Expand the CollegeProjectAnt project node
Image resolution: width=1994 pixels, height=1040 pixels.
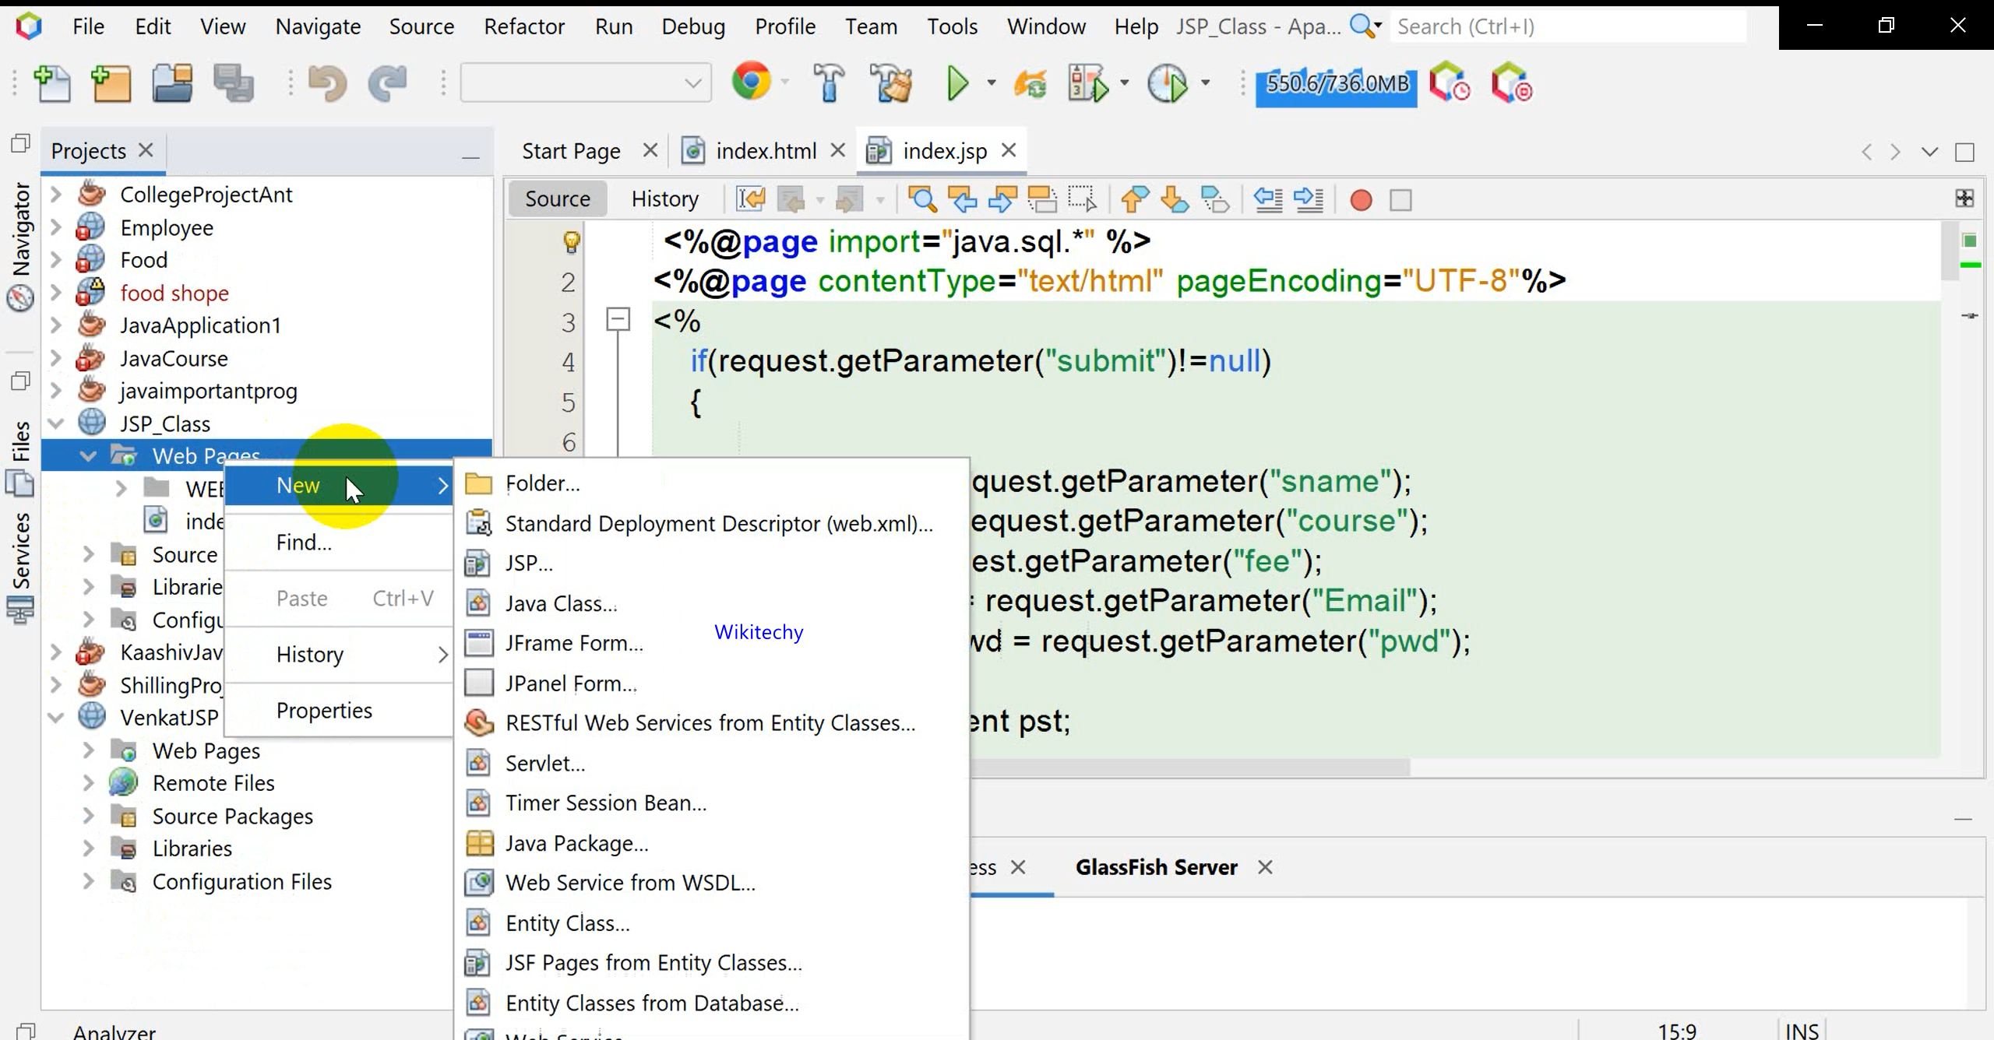(x=55, y=194)
